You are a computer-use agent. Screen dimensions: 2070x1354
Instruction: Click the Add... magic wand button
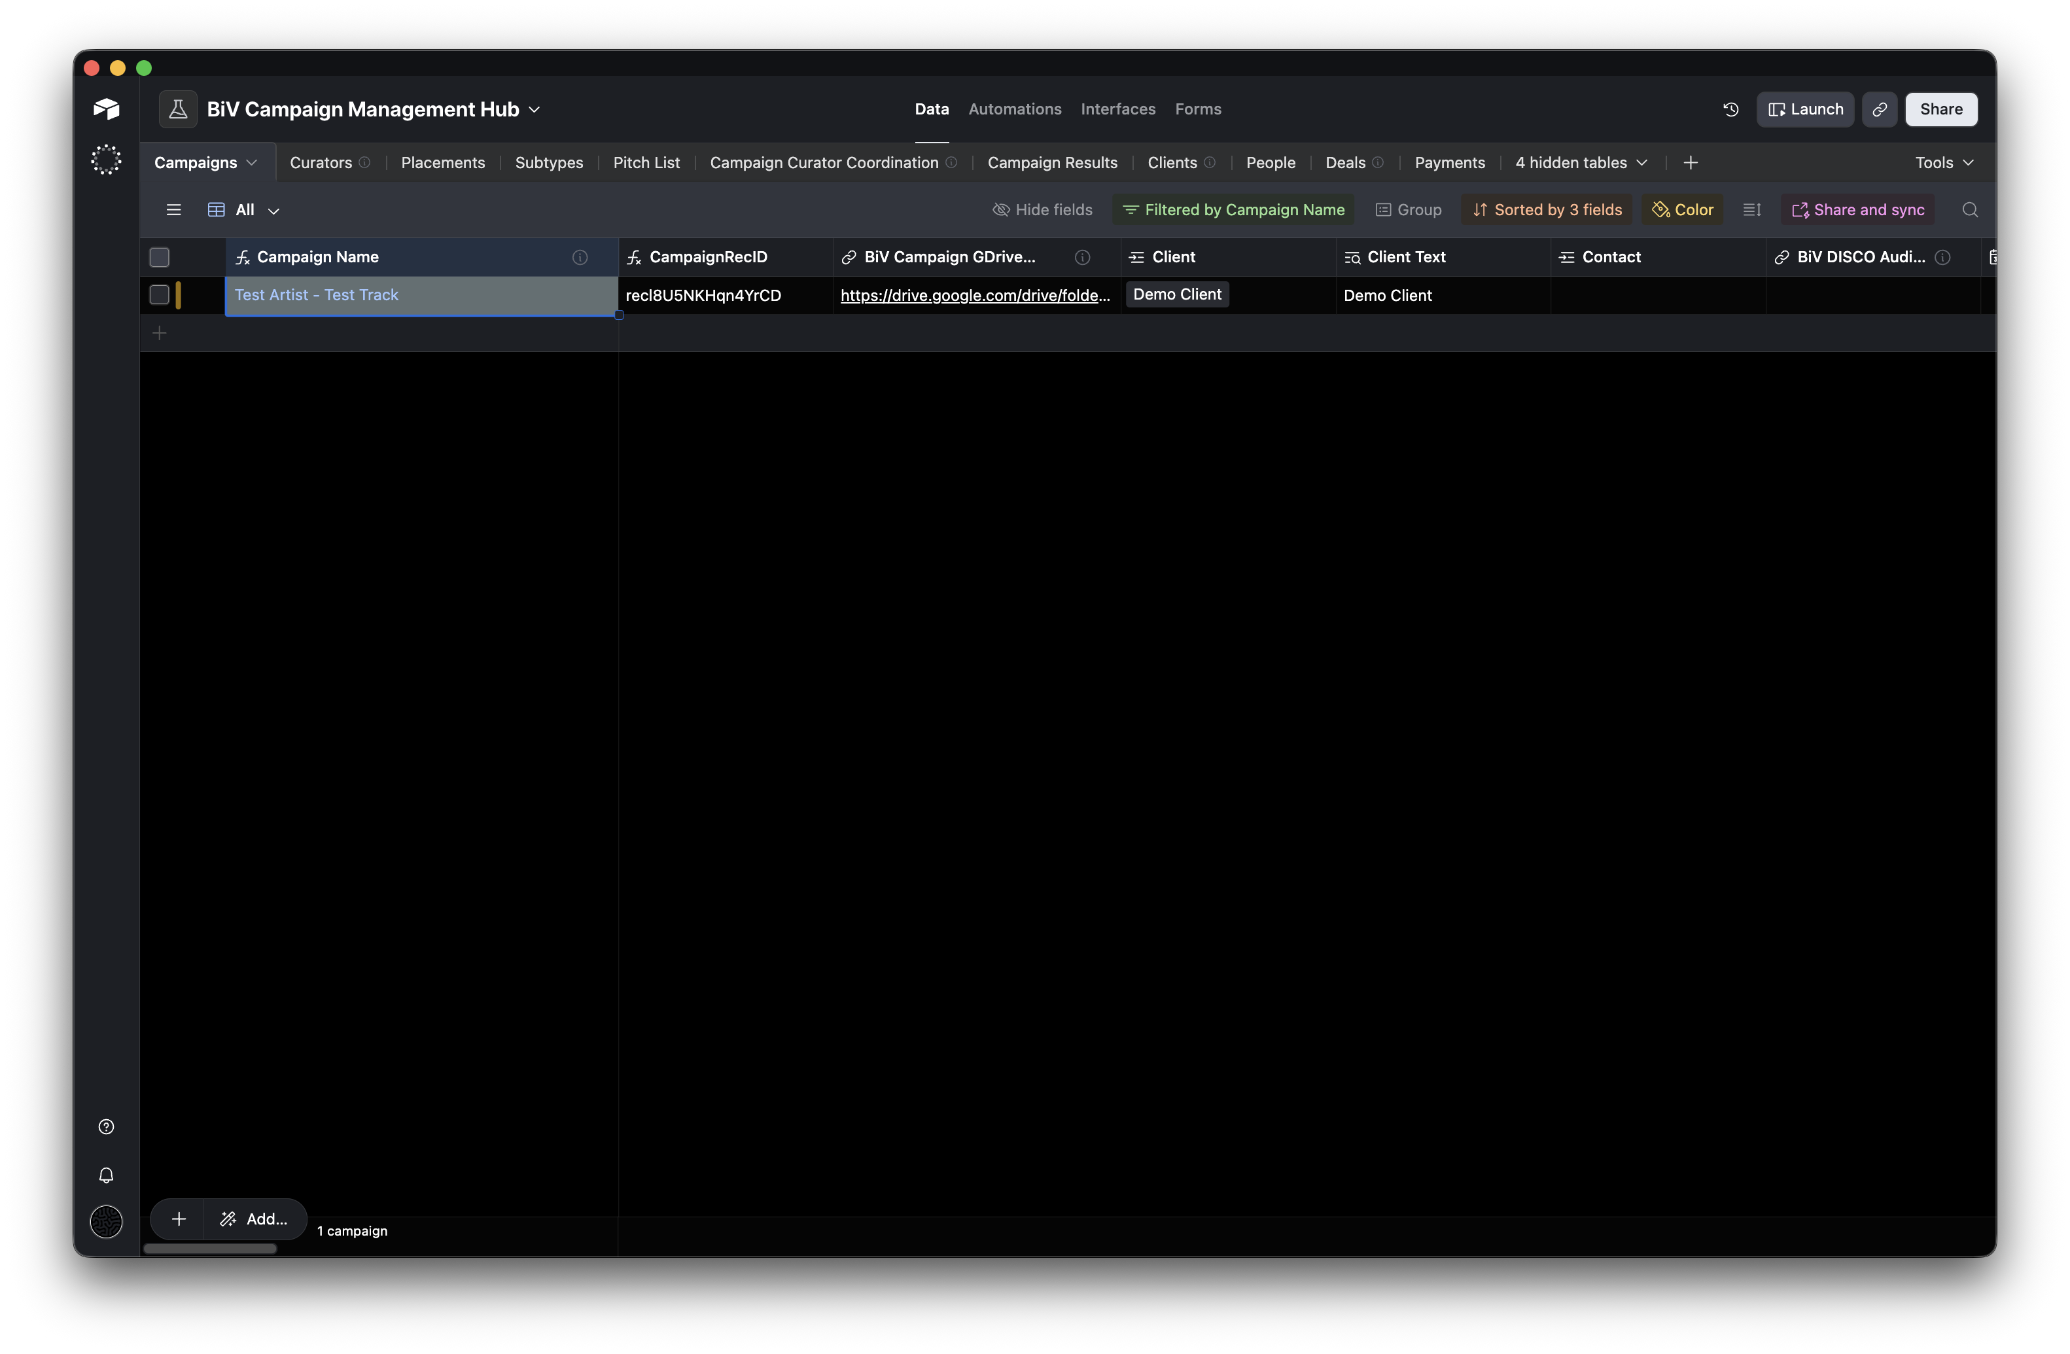(255, 1219)
